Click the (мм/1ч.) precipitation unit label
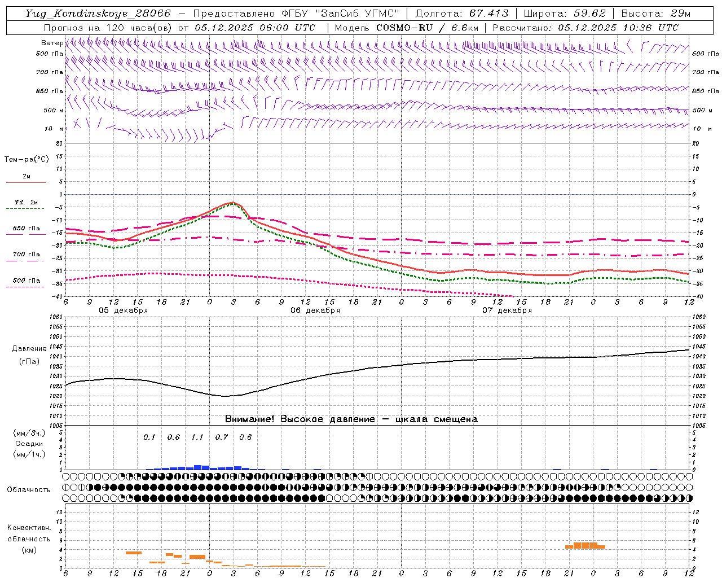722x578 pixels. point(29,454)
